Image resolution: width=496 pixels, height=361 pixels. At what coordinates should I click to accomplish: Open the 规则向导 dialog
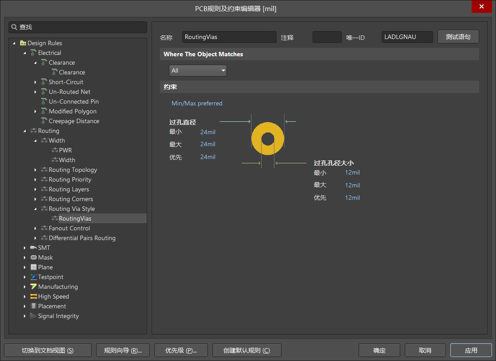pos(123,350)
